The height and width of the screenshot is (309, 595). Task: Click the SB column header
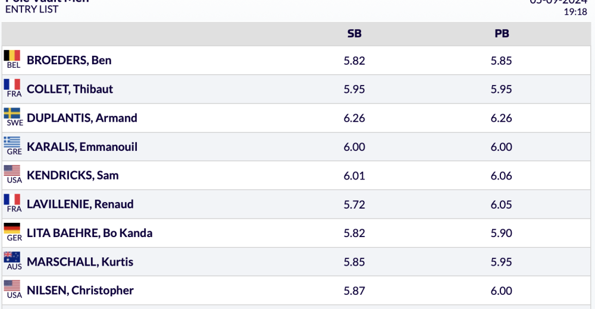pos(354,34)
